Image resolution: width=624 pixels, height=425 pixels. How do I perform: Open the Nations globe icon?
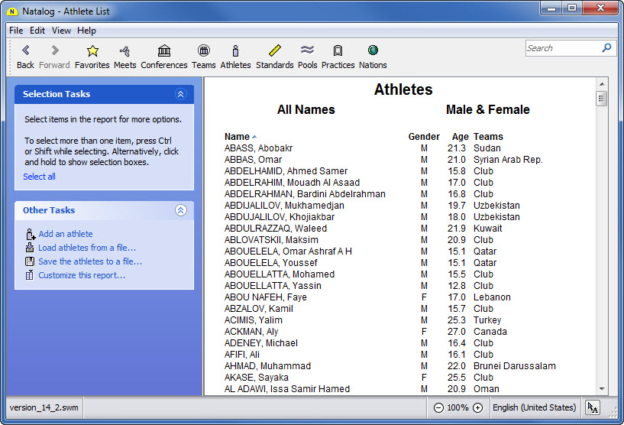click(x=373, y=51)
